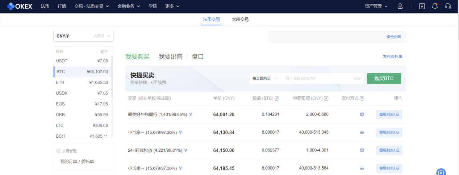The height and width of the screenshot is (175, 459).
Task: Click the gear icon beside 交易管理
Action: coord(58,151)
